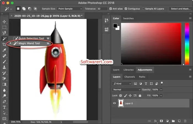Viewport: 193px width, 124px height.
Task: Choose Magic Wand Tool from flyout
Action: [x=30, y=43]
